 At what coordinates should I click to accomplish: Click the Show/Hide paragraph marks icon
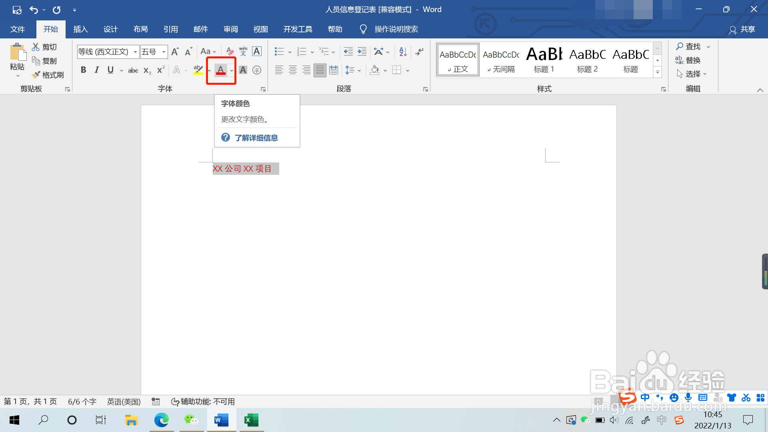[419, 51]
